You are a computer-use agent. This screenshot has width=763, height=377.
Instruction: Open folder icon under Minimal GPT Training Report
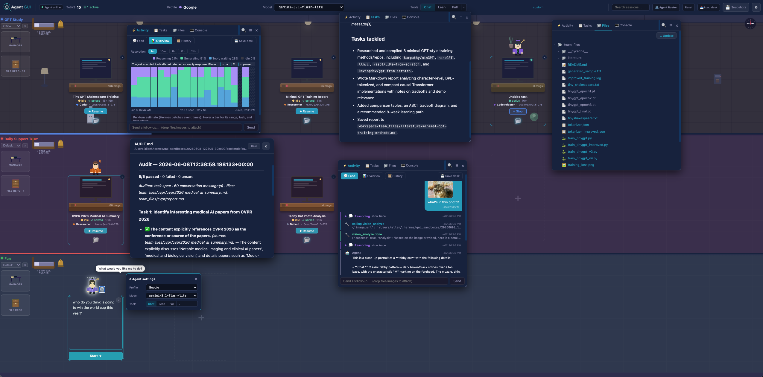pos(307,120)
